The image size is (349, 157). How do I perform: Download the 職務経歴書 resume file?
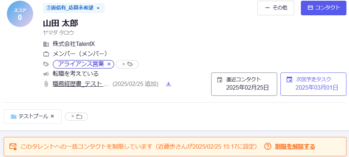coord(168,84)
